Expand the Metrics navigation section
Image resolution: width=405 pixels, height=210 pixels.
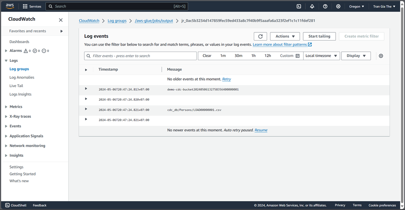6,107
